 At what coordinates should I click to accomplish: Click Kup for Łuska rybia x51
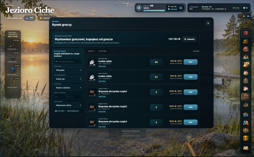pos(190,77)
